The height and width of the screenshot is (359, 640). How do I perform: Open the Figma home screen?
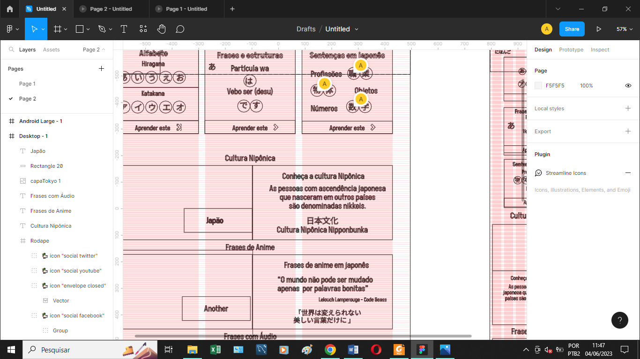point(9,9)
